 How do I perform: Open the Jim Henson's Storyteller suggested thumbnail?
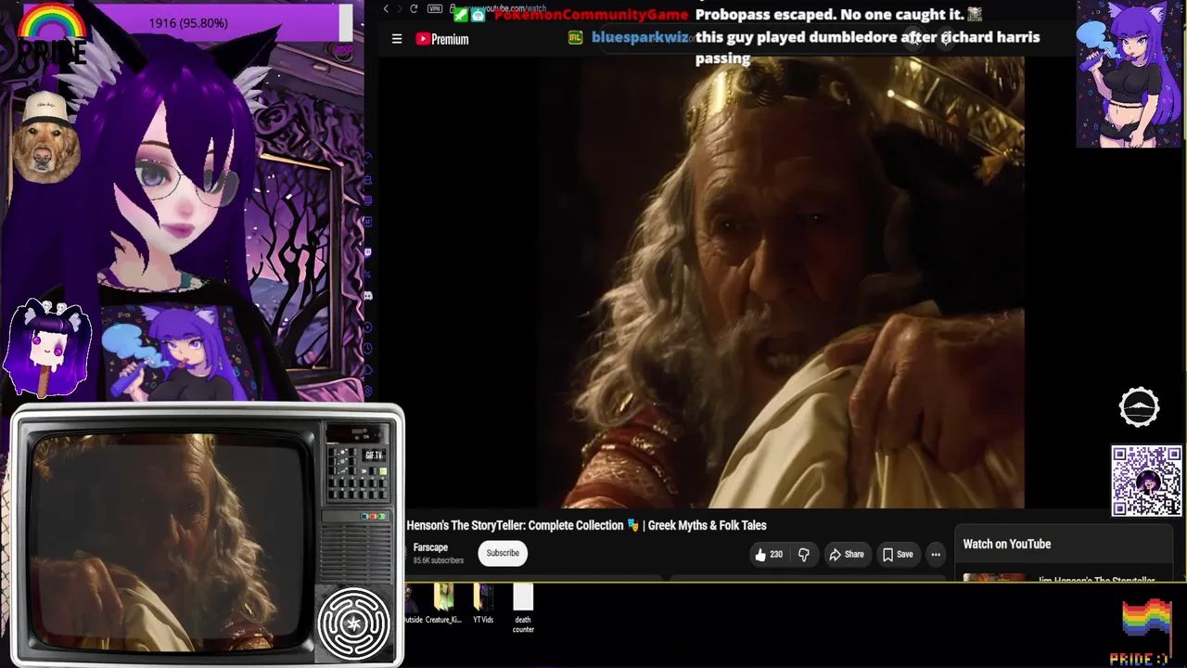pos(994,578)
